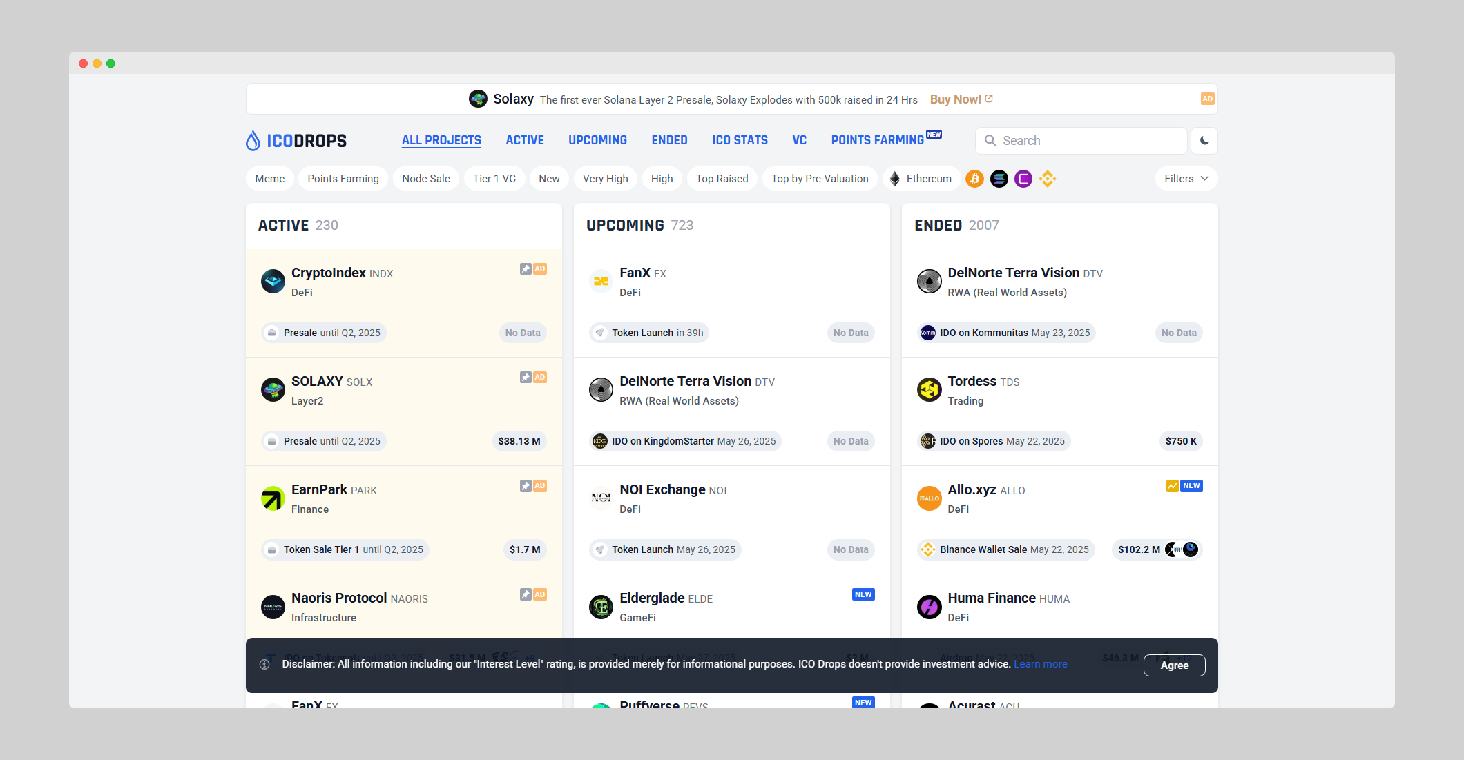Click IDO on KingdomStarter May 26, 2025
The image size is (1464, 760).
click(x=685, y=441)
